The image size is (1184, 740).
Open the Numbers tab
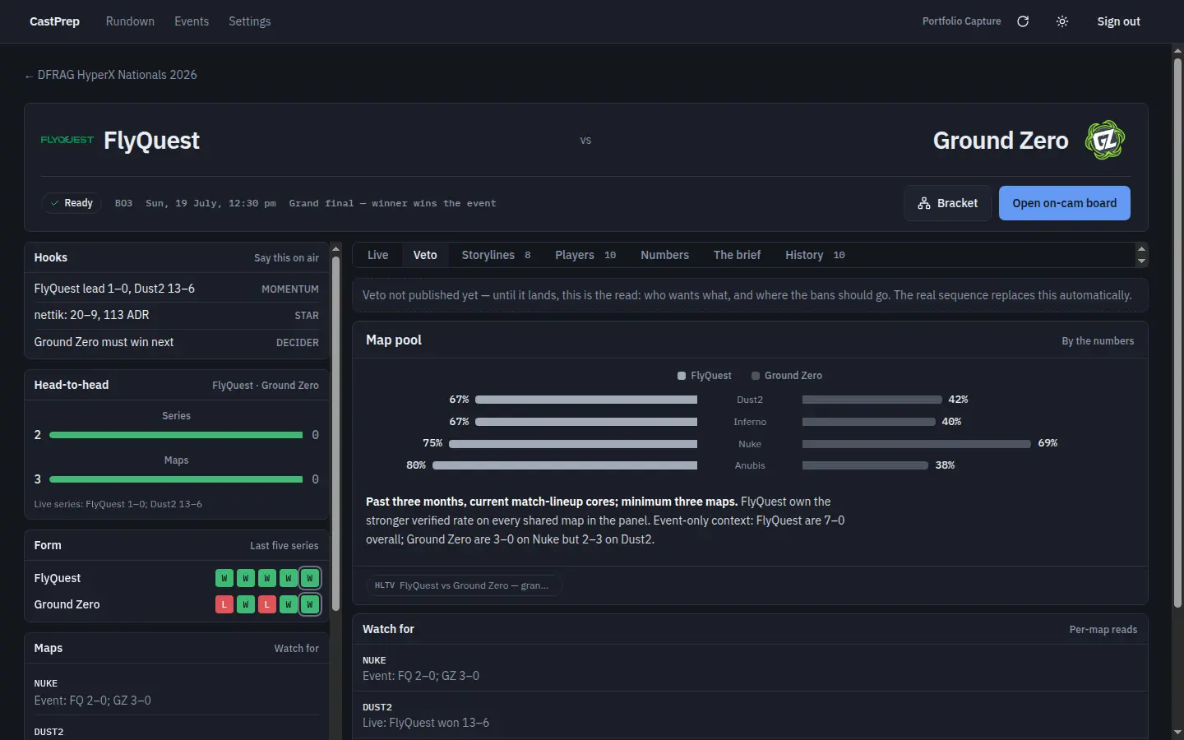[665, 255]
